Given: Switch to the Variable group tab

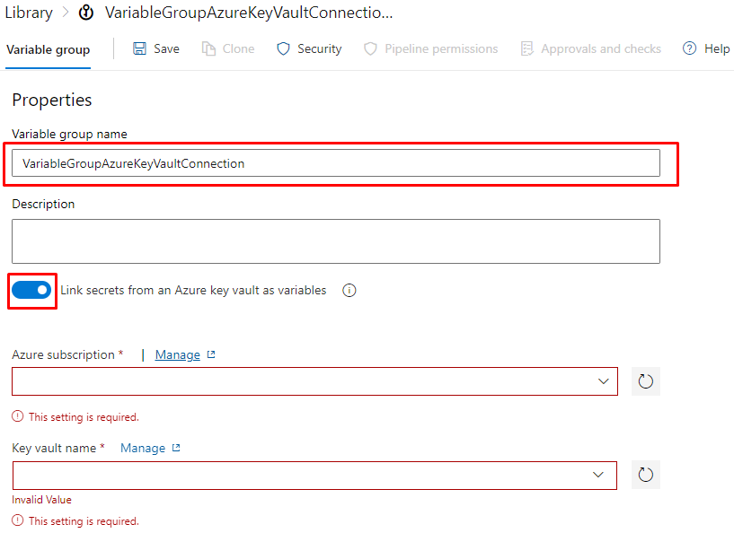Looking at the screenshot, I should pyautogui.click(x=49, y=49).
